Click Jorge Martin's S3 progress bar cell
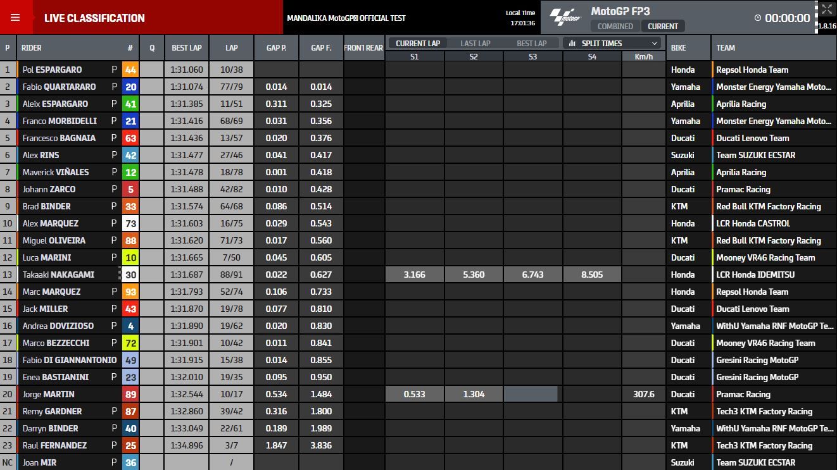Screen dimensions: 837x470 coord(532,394)
